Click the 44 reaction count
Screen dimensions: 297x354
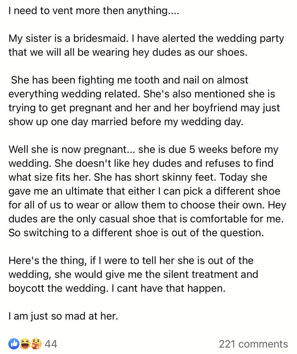click(50, 343)
